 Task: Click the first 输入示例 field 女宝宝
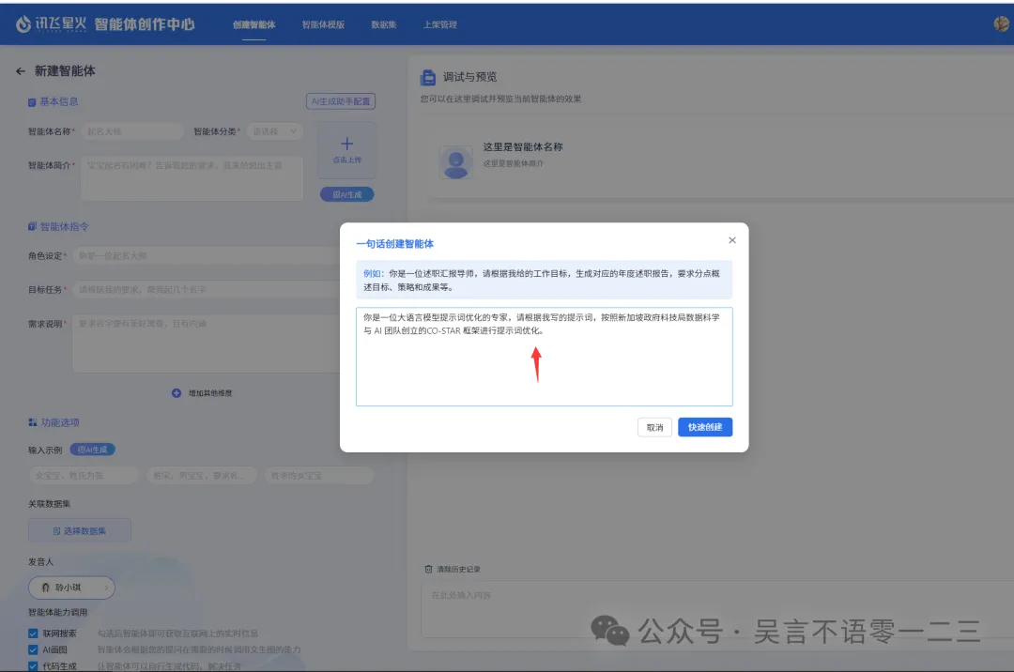[84, 476]
